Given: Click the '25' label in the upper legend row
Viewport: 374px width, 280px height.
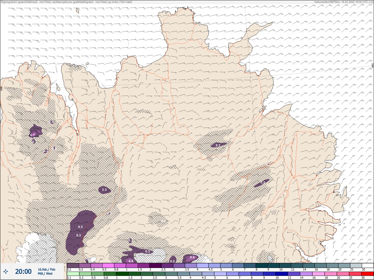Looking at the screenshot, I should (x=352, y=269).
